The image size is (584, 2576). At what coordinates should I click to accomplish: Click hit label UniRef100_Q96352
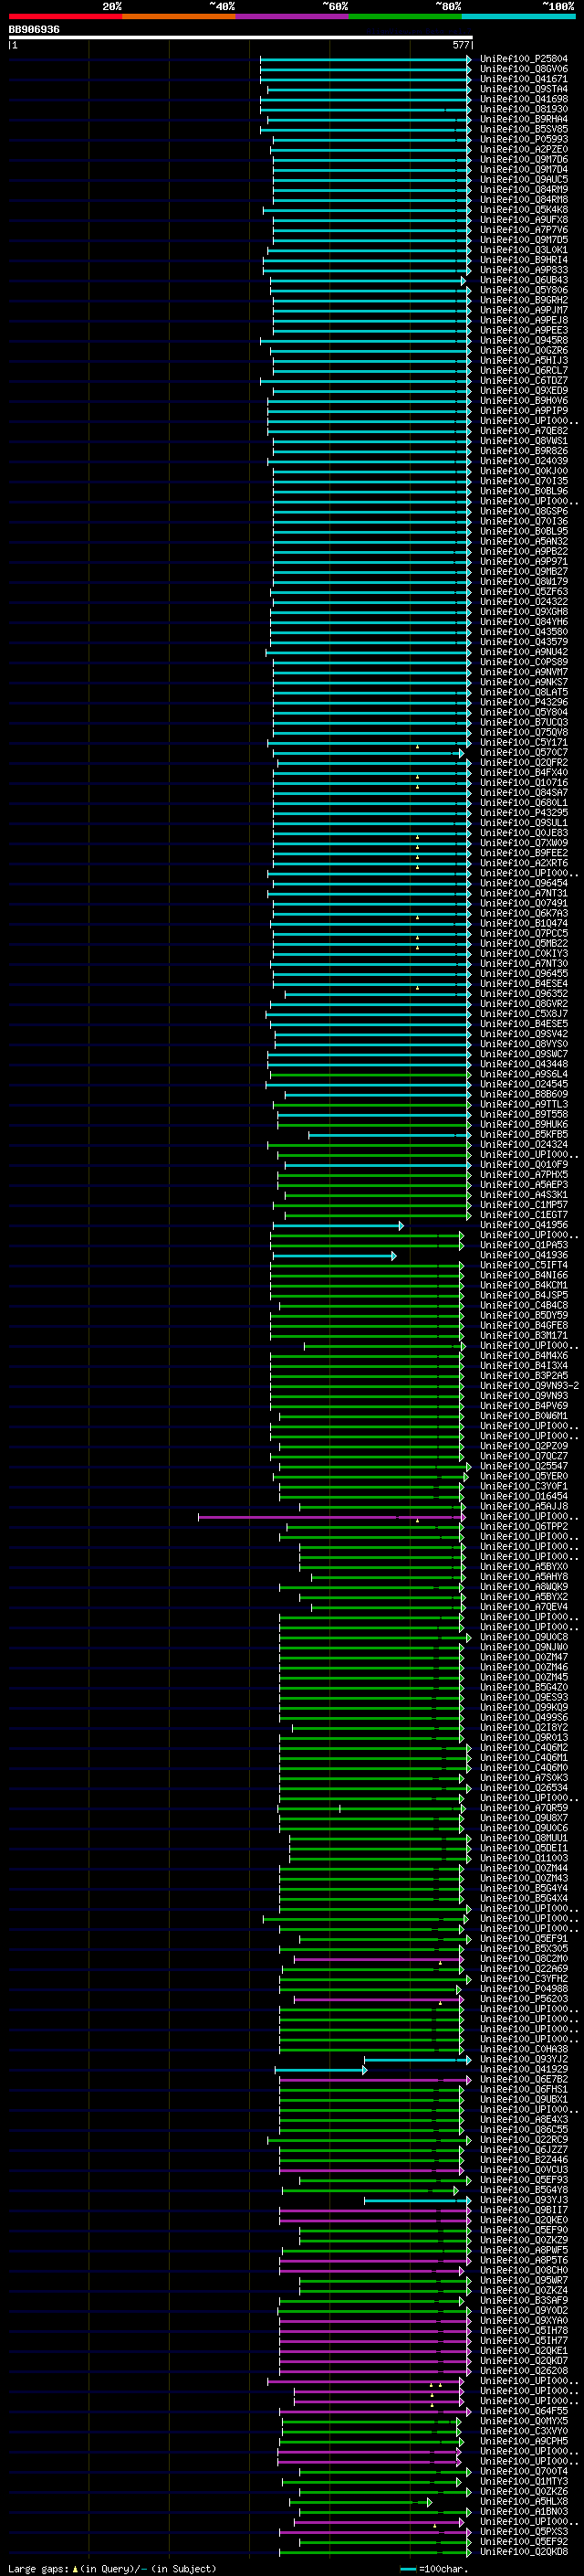click(x=524, y=994)
